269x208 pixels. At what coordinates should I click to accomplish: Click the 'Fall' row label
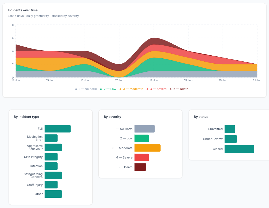40,129
